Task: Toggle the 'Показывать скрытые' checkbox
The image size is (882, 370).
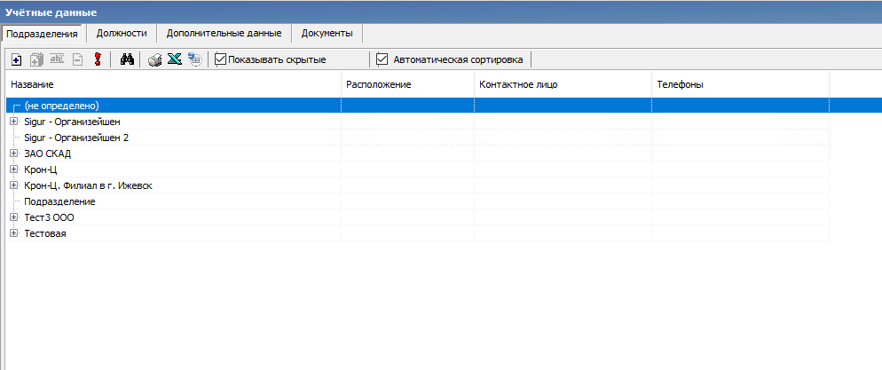Action: [221, 59]
